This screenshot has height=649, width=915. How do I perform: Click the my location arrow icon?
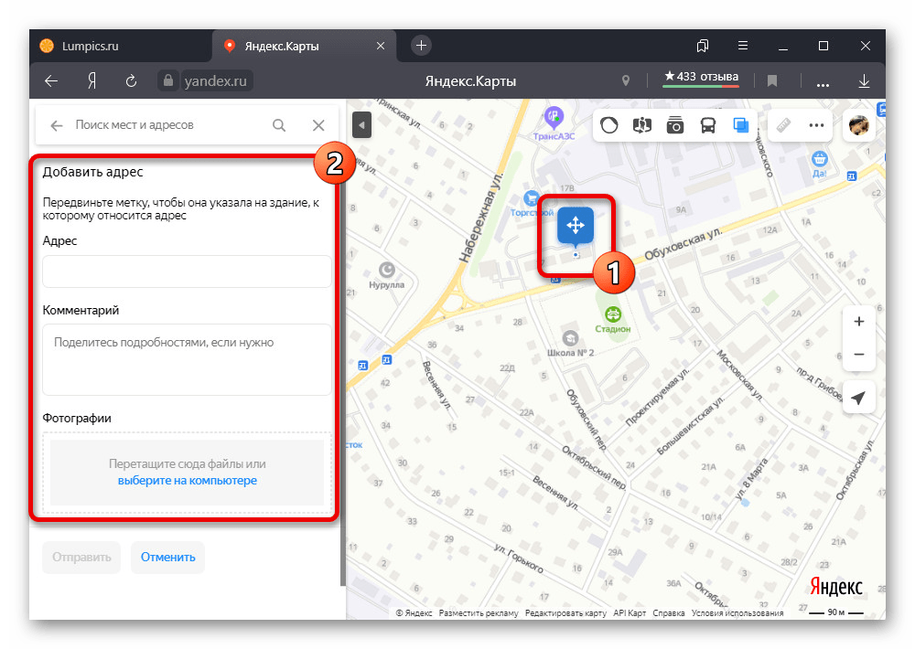(x=858, y=399)
